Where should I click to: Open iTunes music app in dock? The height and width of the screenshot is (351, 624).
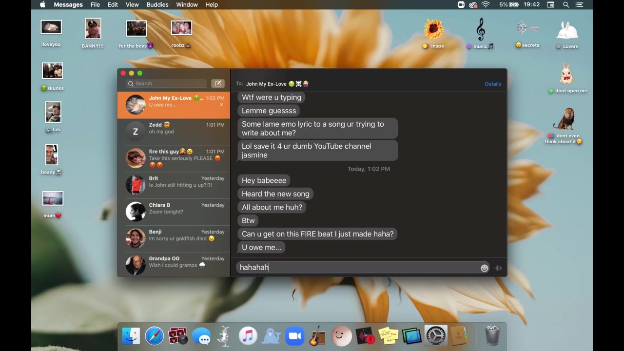(x=248, y=336)
